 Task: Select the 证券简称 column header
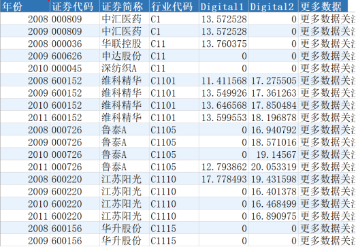125,6
